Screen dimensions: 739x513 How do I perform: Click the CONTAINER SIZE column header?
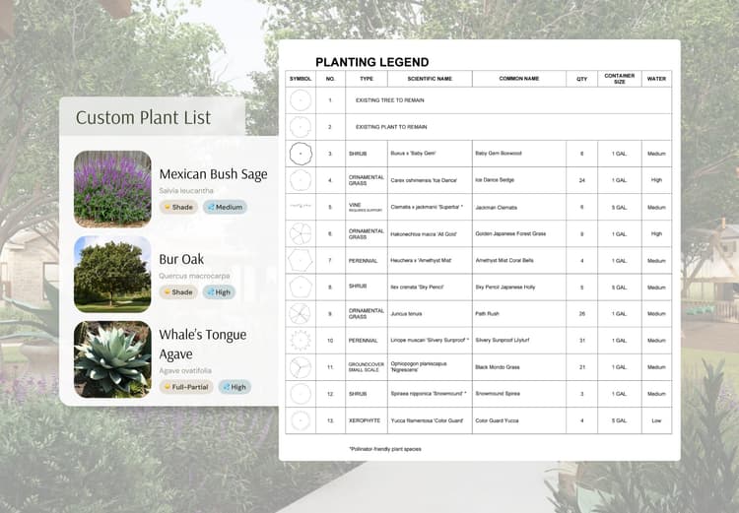[x=620, y=79]
